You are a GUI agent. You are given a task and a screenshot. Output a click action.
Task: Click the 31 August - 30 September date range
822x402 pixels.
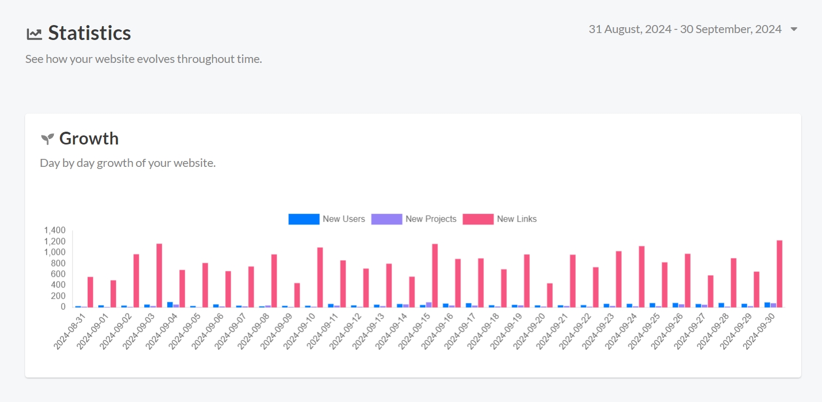click(x=685, y=29)
